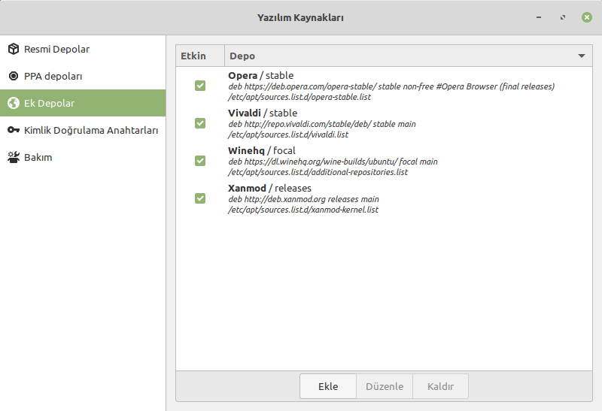The height and width of the screenshot is (411, 602).
Task: Click the Ek Depolar globe icon
Action: (14, 103)
